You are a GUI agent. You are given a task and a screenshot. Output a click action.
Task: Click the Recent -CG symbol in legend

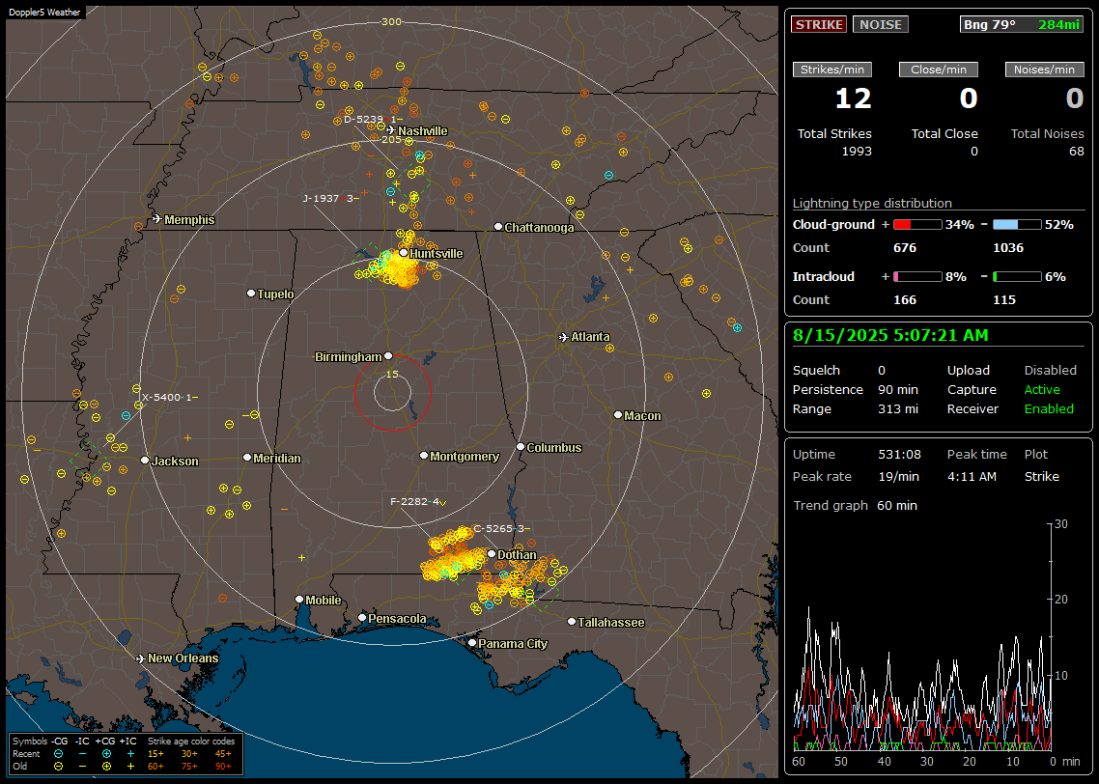[58, 754]
